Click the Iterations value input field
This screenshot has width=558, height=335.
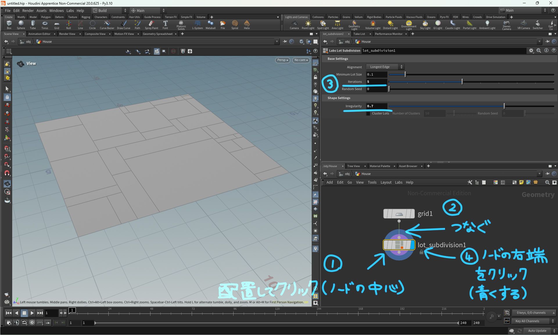point(376,82)
